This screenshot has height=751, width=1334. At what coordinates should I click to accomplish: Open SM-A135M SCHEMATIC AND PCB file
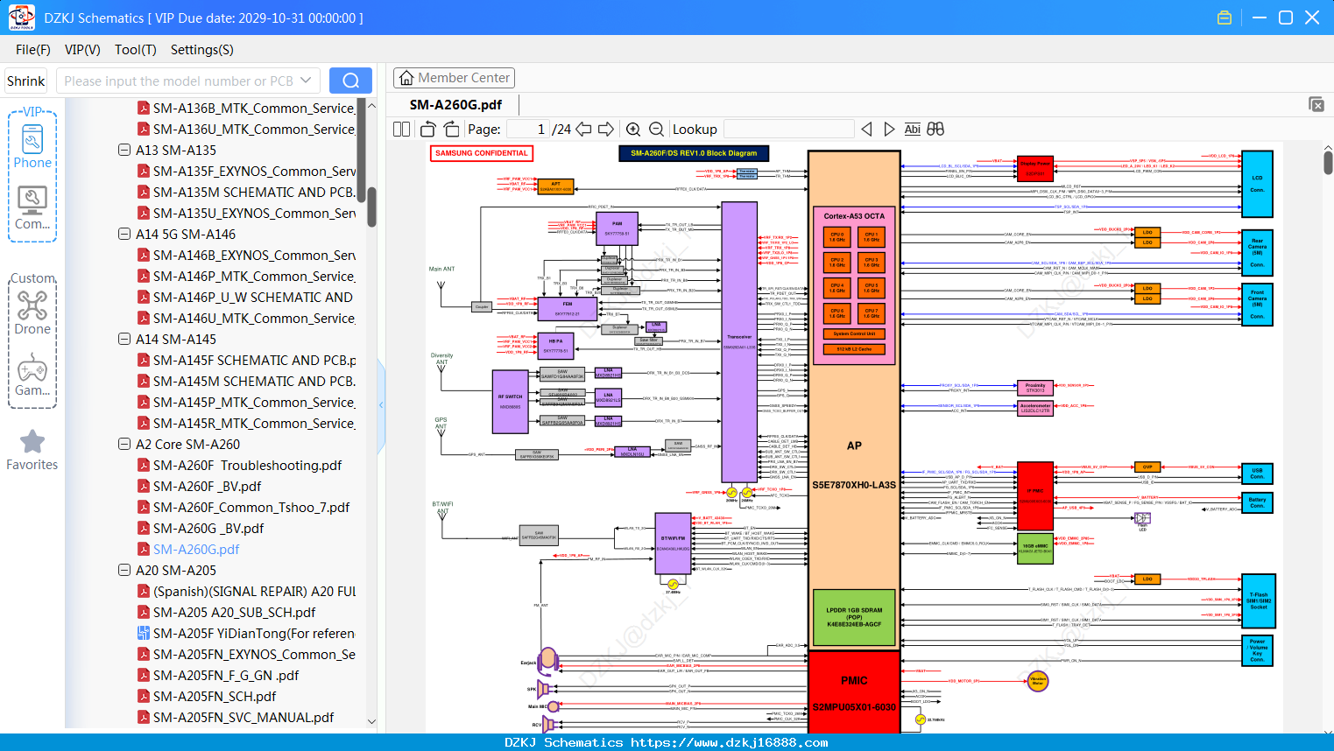(x=254, y=192)
